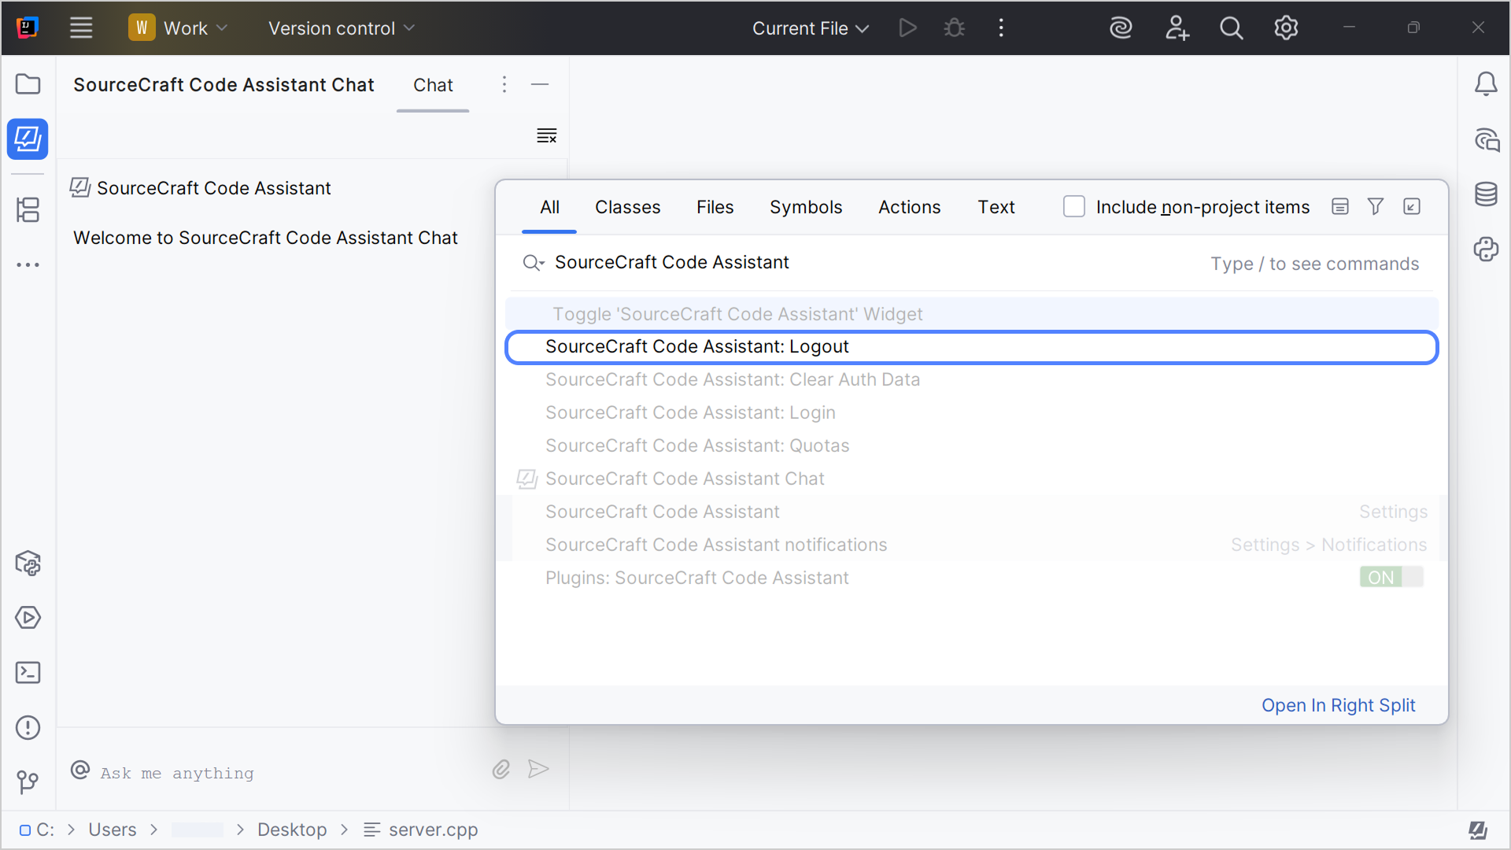Image resolution: width=1511 pixels, height=850 pixels.
Task: Open the Current File run configuration dropdown
Action: [810, 28]
